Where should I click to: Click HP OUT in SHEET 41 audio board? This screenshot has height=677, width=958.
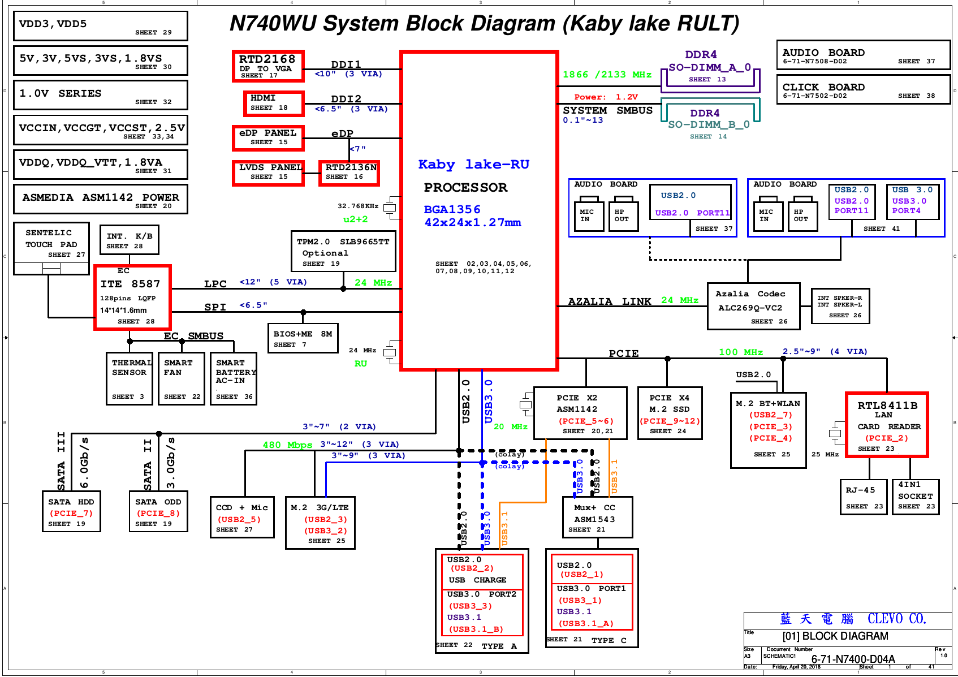[802, 214]
